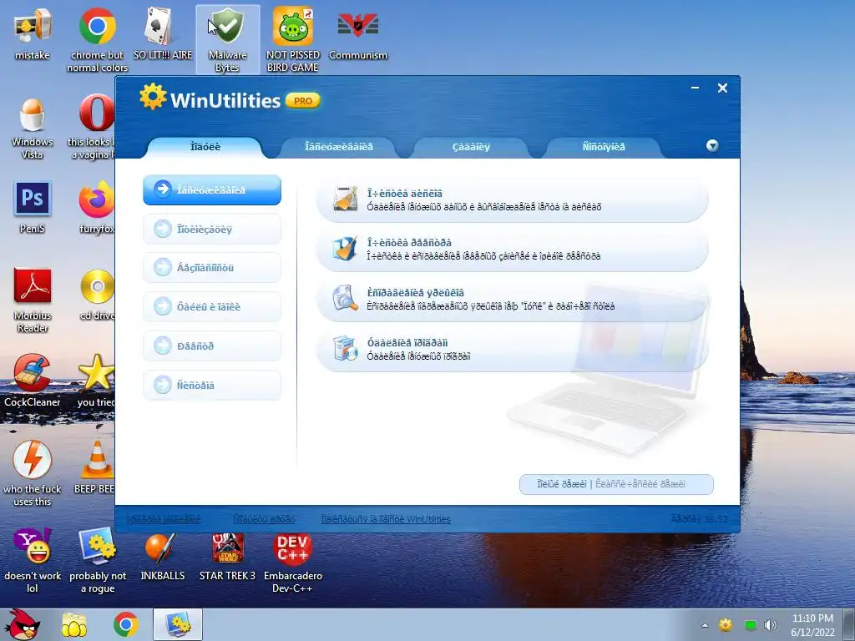The image size is (855, 641).
Task: Select the 'furryfox' Firefox desktop icon
Action: (97, 208)
